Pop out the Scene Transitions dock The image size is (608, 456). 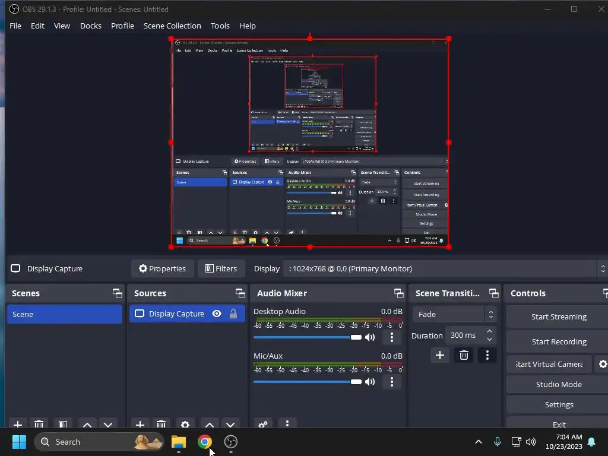493,293
